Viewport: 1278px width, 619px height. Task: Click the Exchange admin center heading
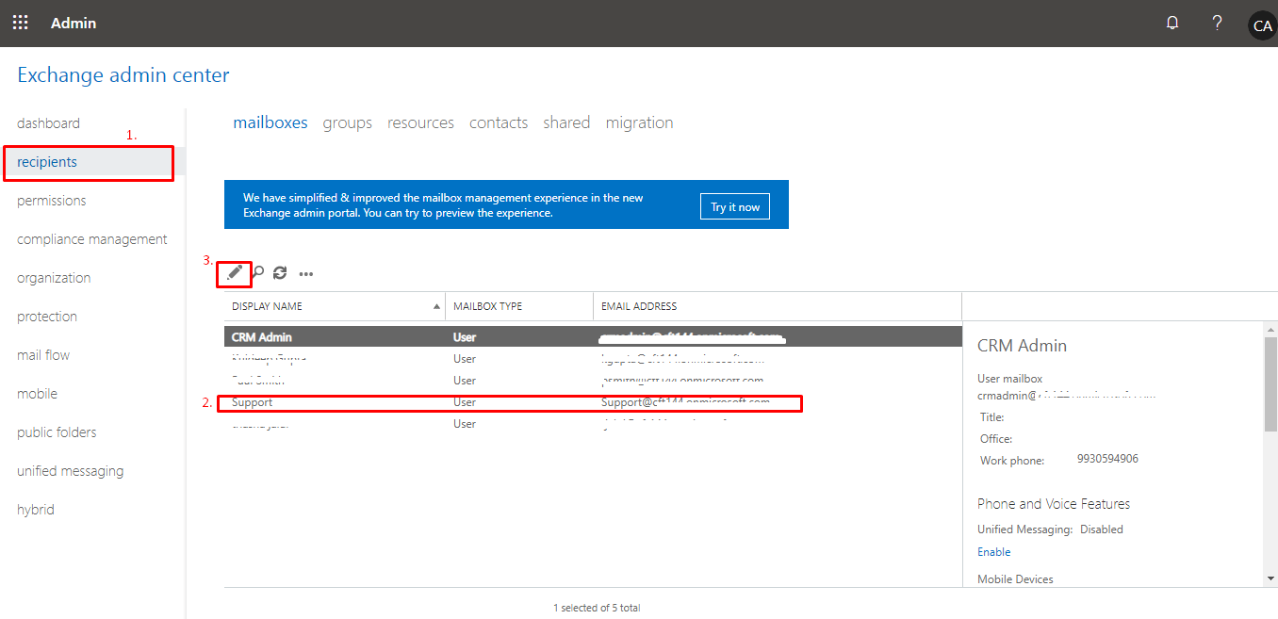123,75
